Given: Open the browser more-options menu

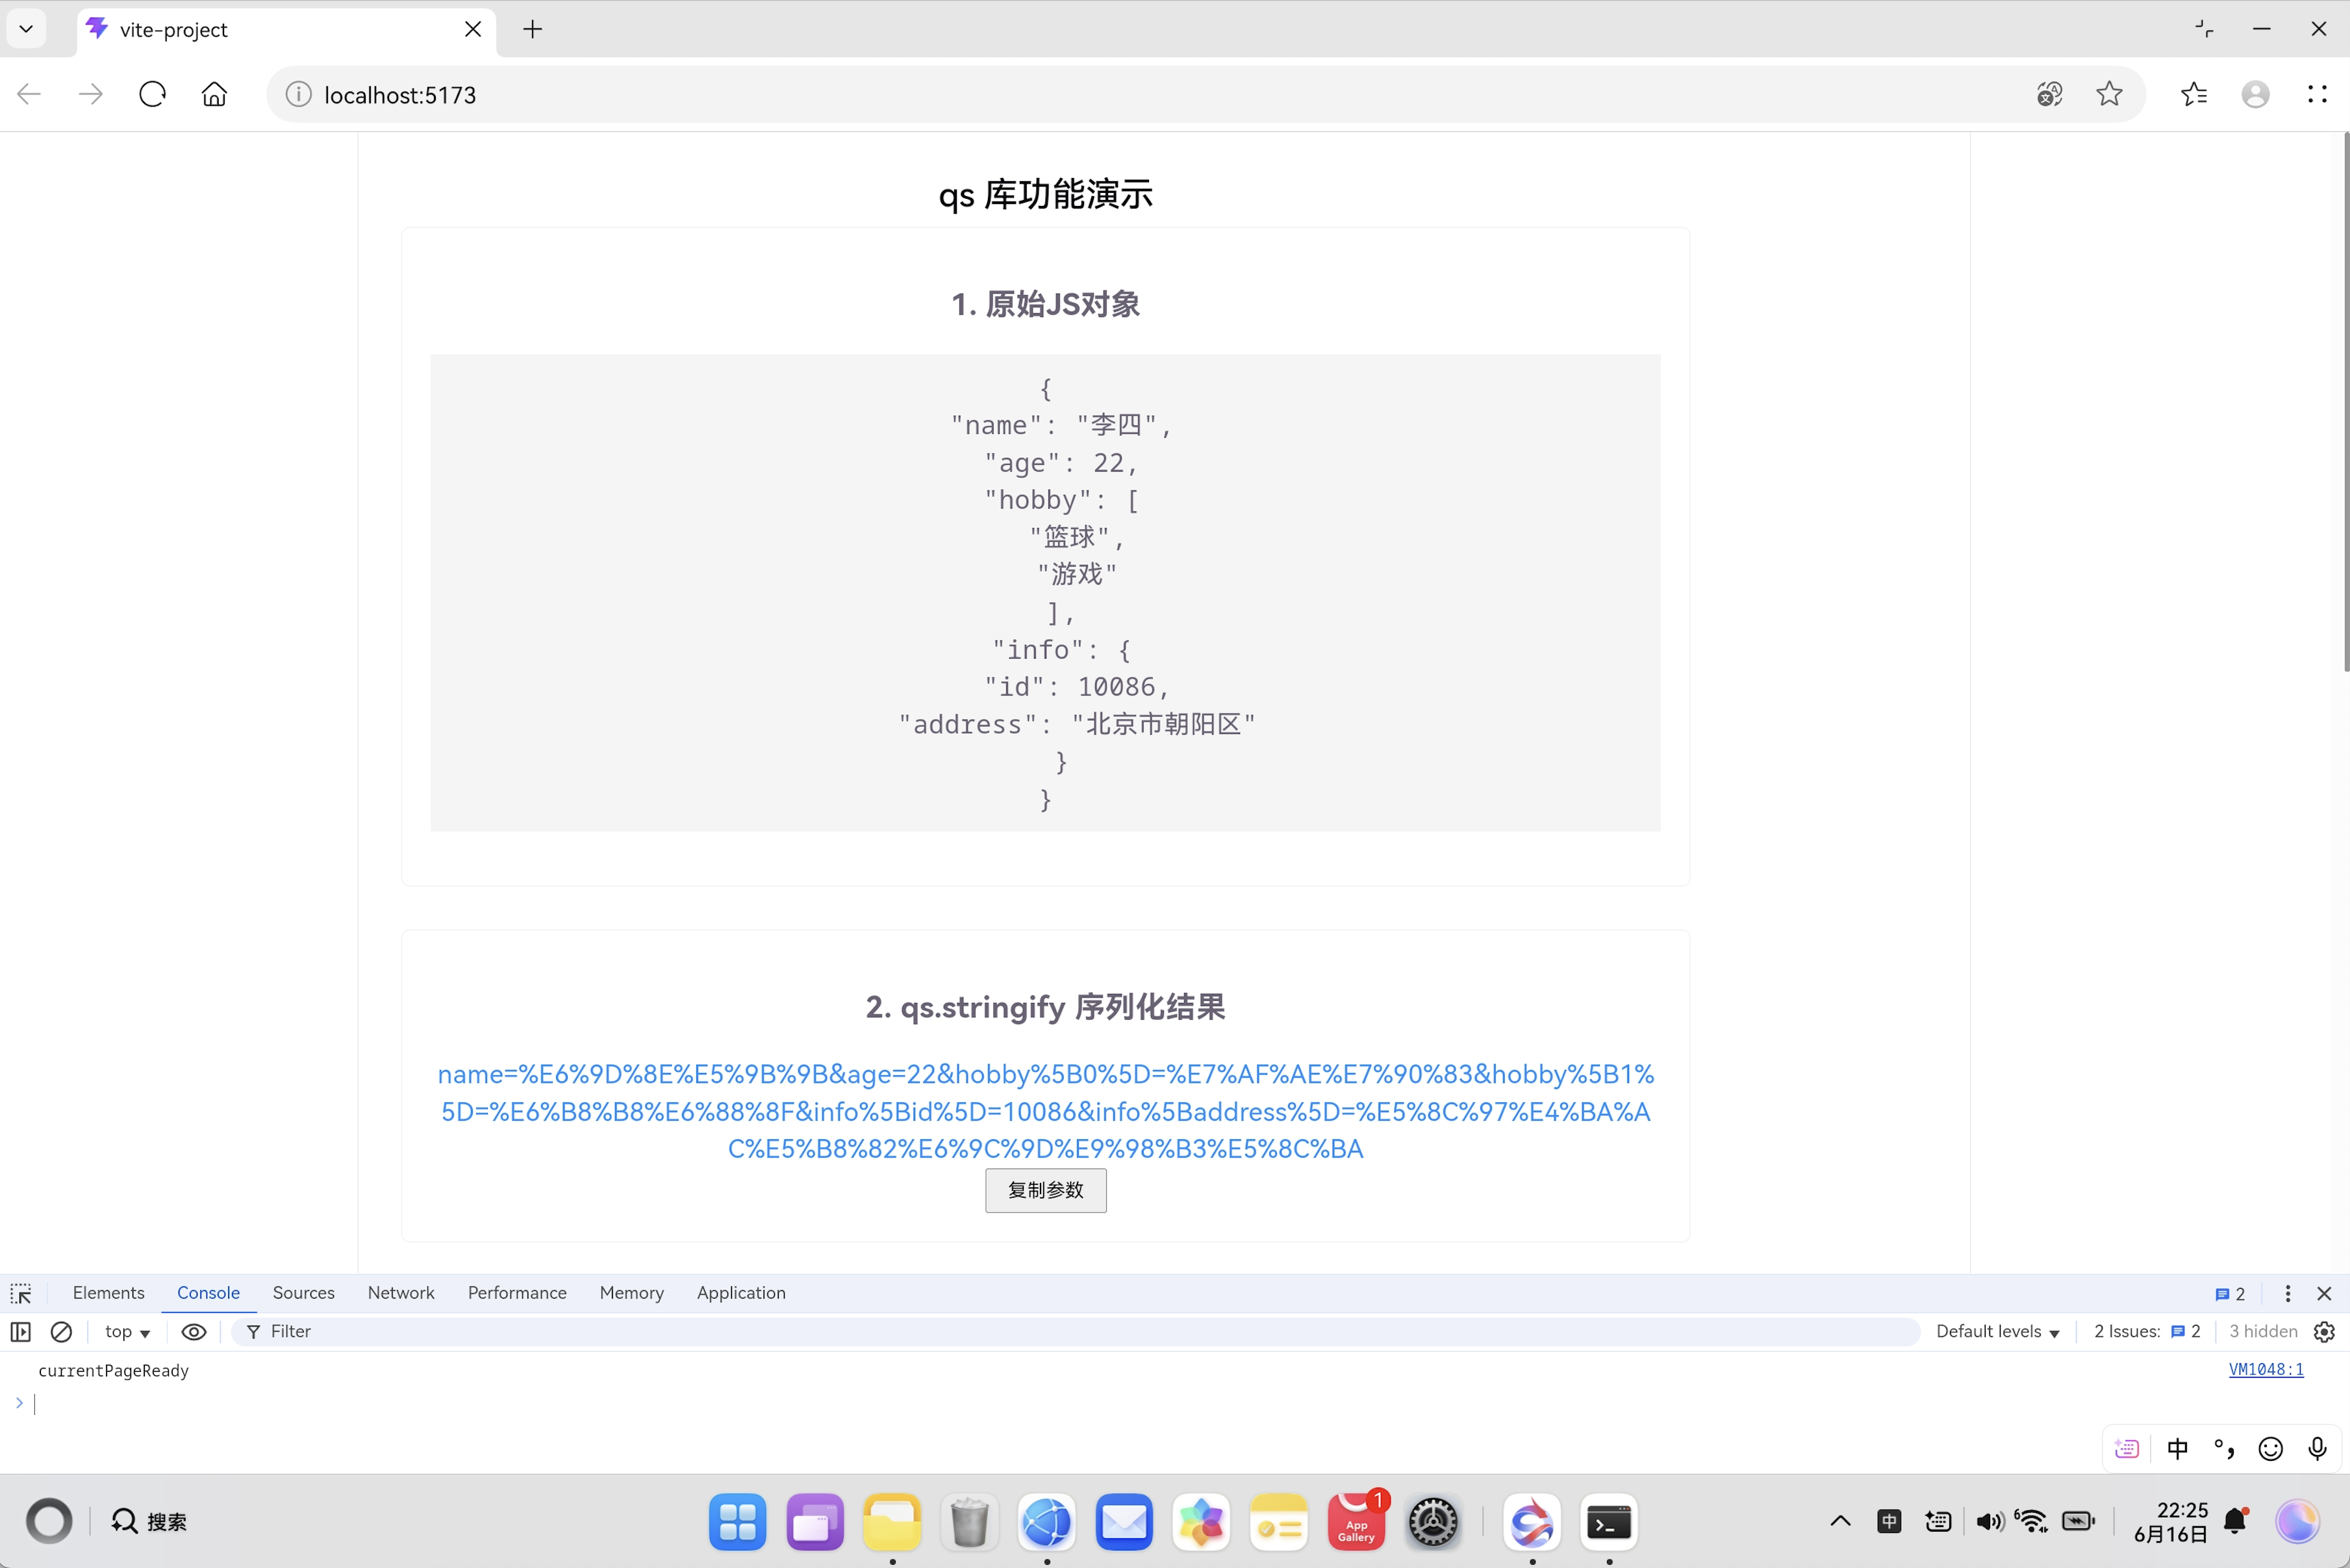Looking at the screenshot, I should (2317, 94).
